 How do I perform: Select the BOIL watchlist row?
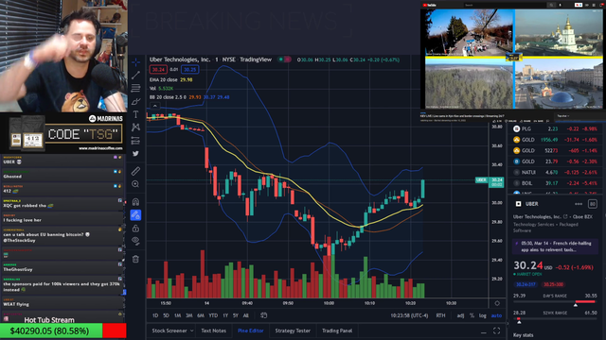click(555, 183)
